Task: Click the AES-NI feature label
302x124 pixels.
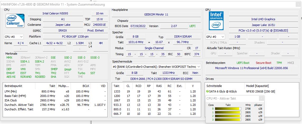Action: [x=11, y=77]
